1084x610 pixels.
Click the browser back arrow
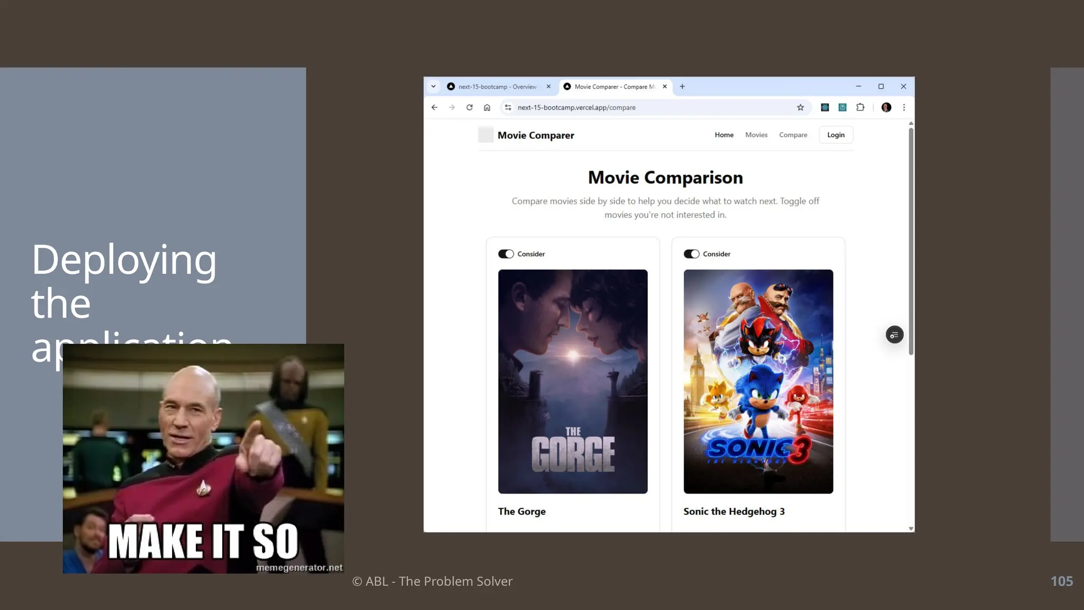(434, 107)
